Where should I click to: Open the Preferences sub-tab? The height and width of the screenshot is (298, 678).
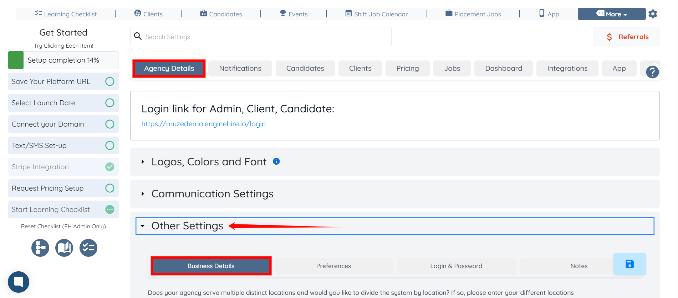[x=333, y=266]
